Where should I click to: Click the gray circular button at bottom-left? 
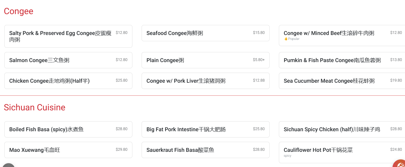9,165
